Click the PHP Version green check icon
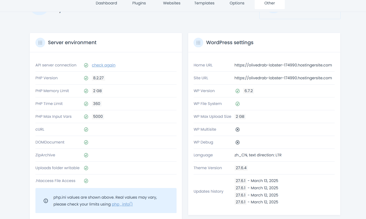Screen dimensions: 366x219 point(86,78)
